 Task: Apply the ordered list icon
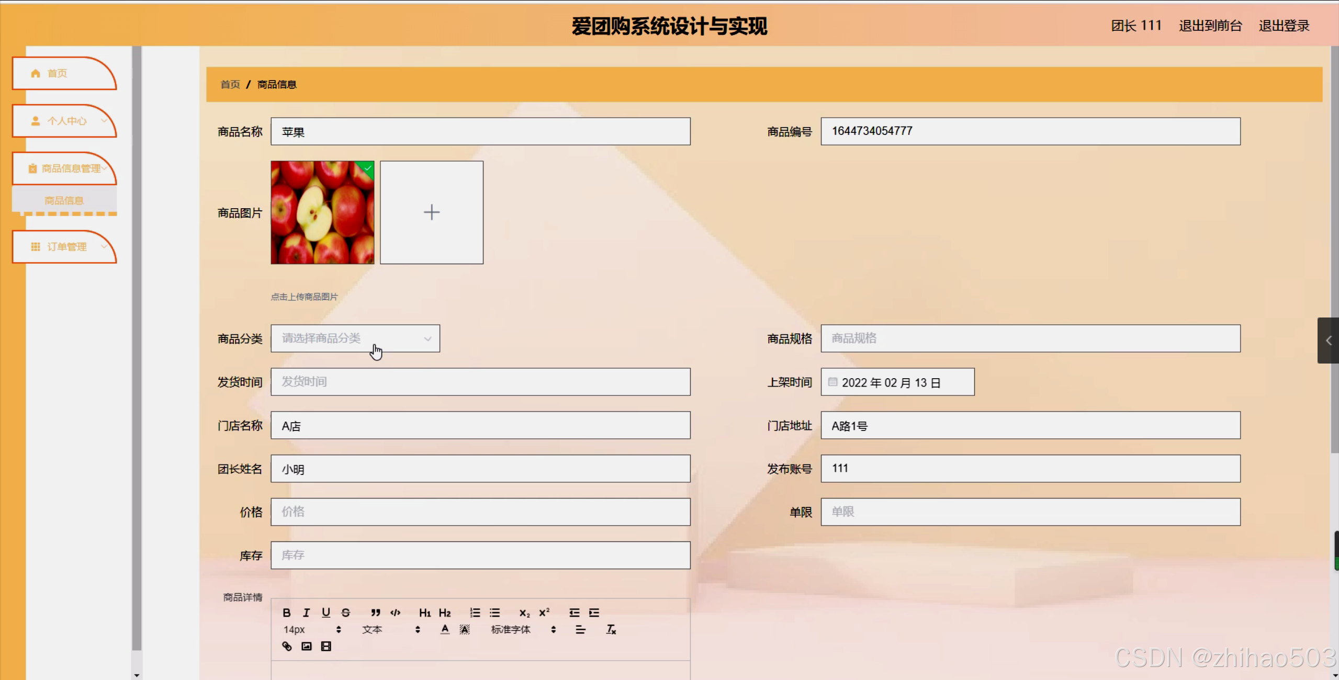click(x=475, y=613)
